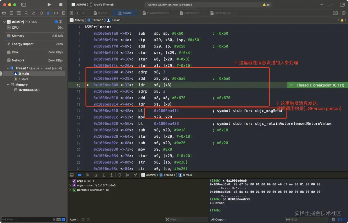
Task: Toggle the navigator sidebar
Action: coord(23,5)
